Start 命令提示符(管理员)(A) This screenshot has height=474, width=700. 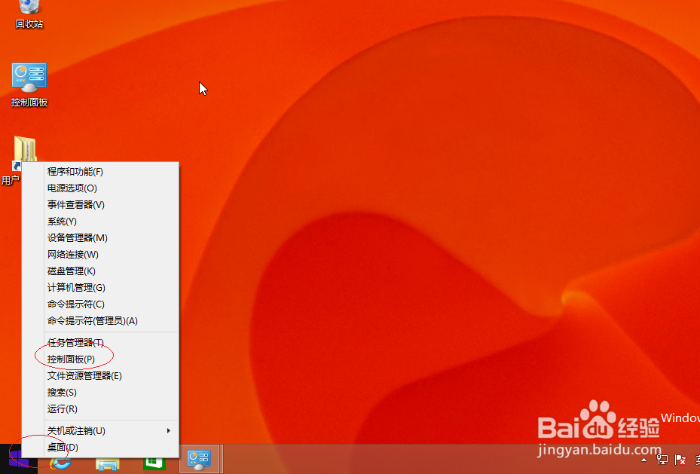click(x=100, y=321)
